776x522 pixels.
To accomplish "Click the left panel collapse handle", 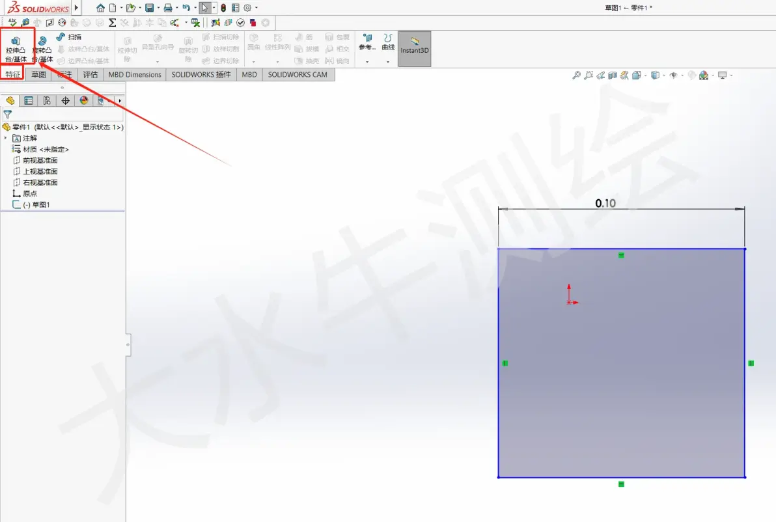I will 128,344.
